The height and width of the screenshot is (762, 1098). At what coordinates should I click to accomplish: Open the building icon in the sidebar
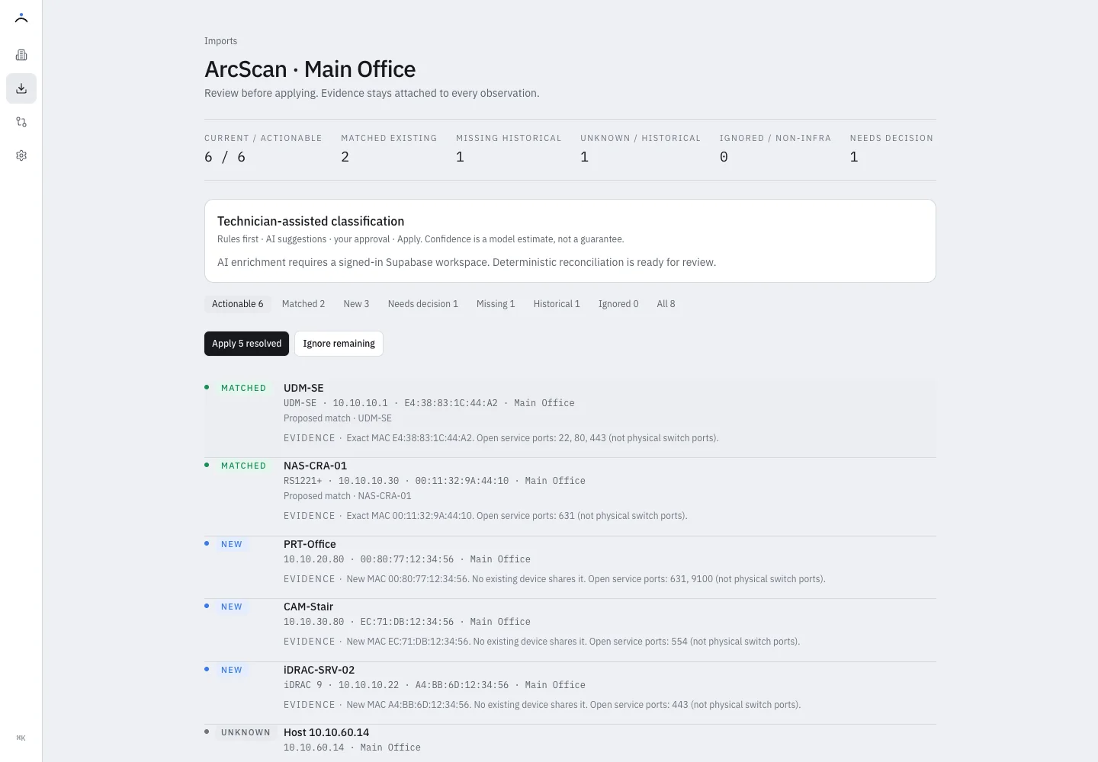21,55
